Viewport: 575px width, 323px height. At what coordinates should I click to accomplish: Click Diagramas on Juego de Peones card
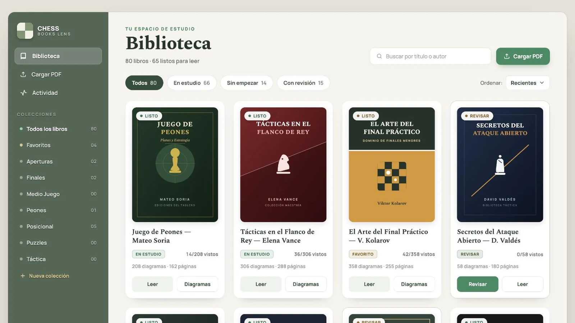(197, 284)
